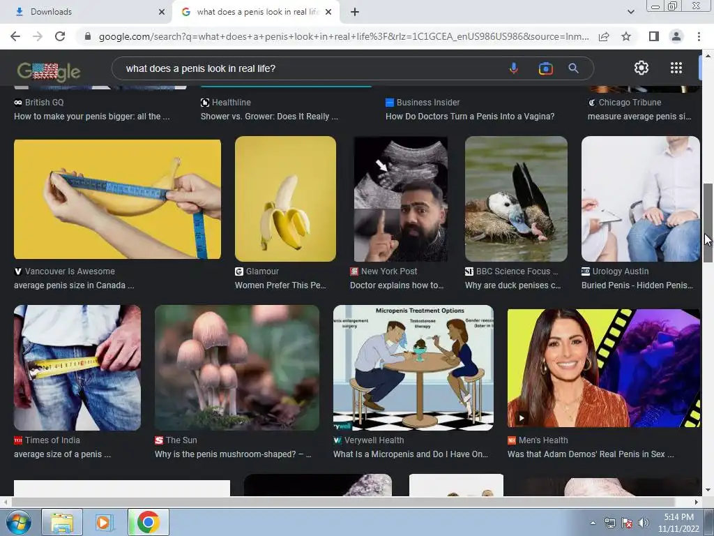
Task: Click the magnifier search button
Action: [x=573, y=68]
